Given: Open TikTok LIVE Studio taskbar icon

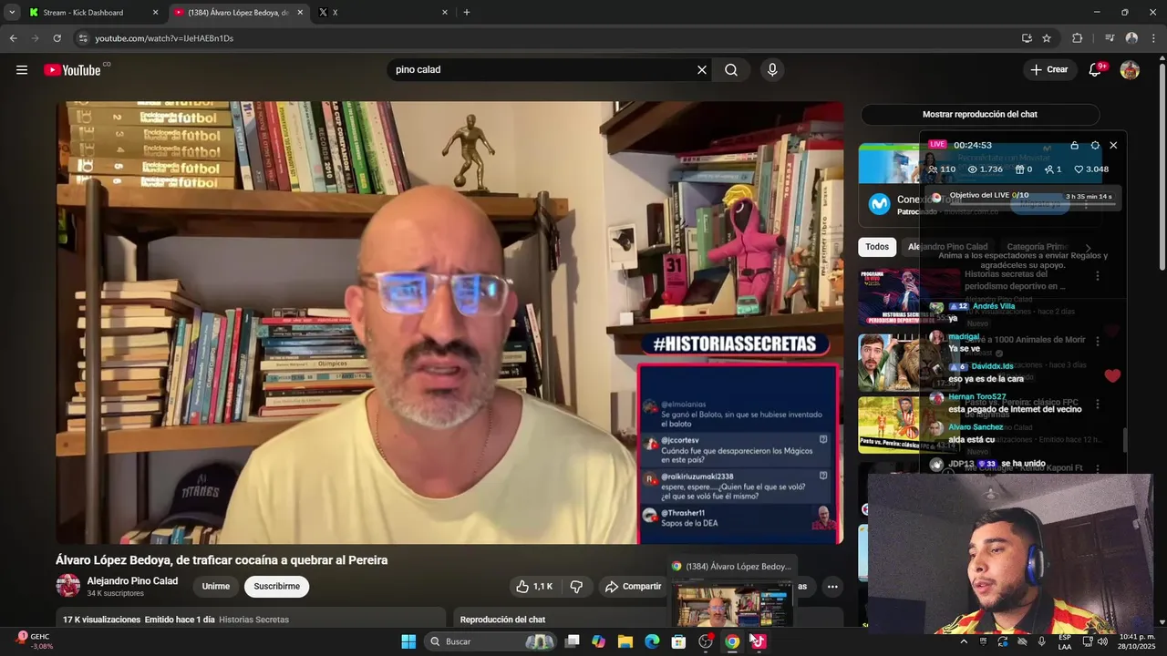Looking at the screenshot, I should [758, 641].
